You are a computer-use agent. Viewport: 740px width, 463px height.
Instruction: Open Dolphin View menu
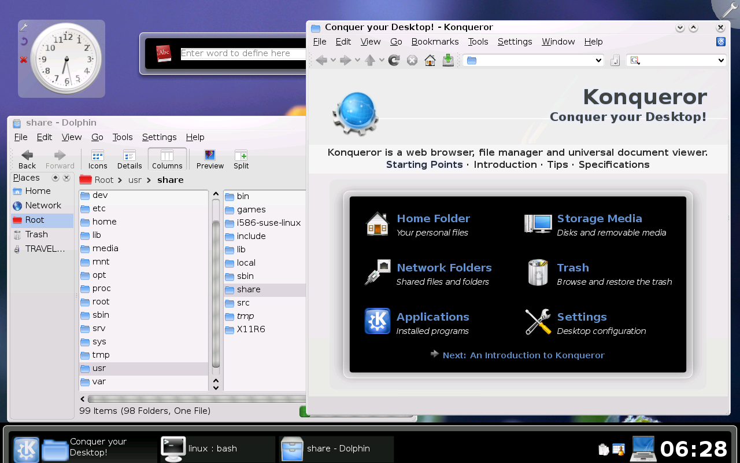coord(72,137)
